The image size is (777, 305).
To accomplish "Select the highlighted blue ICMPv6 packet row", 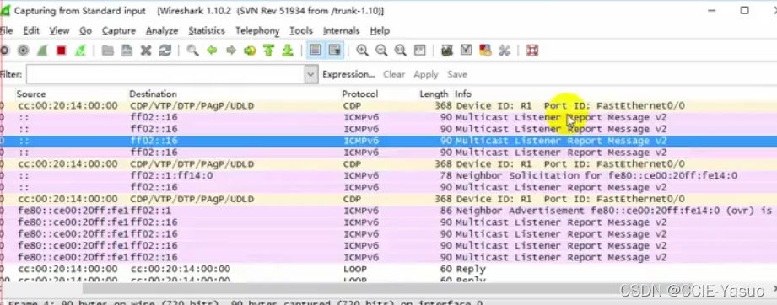I will [x=388, y=141].
